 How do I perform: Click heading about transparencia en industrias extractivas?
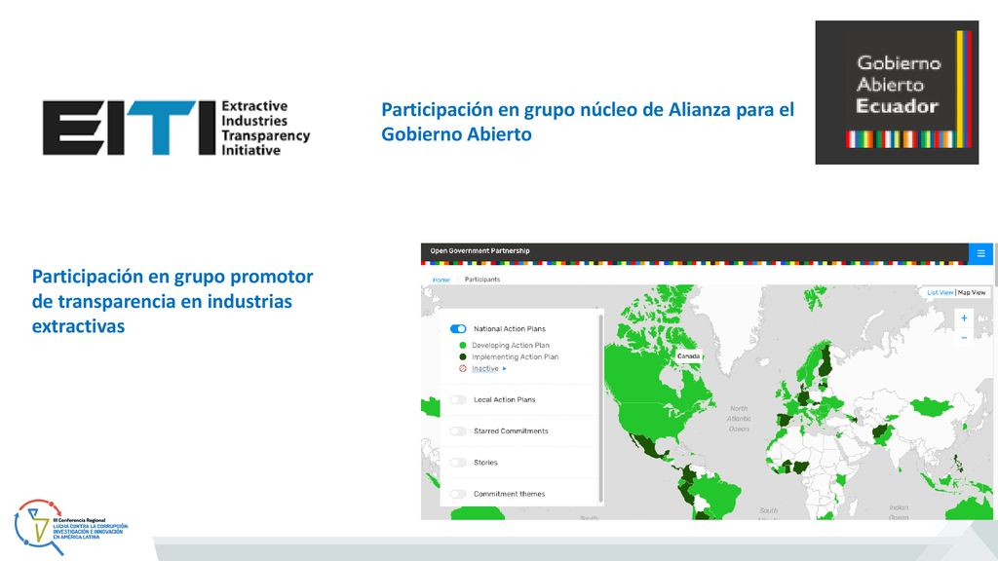(x=173, y=301)
